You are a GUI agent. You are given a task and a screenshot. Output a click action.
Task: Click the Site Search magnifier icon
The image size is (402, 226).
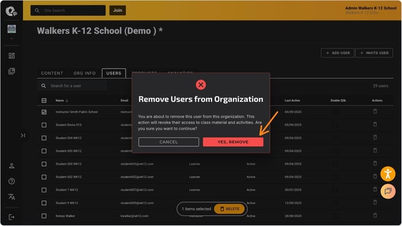coord(37,11)
